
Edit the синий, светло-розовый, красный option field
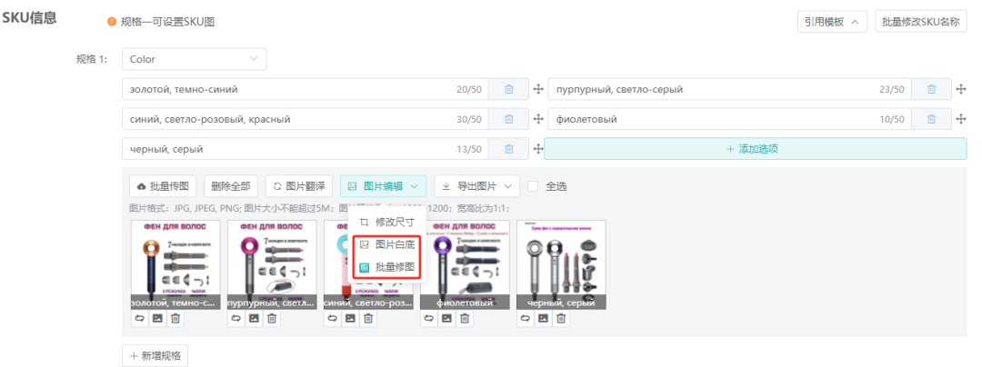coord(305,119)
